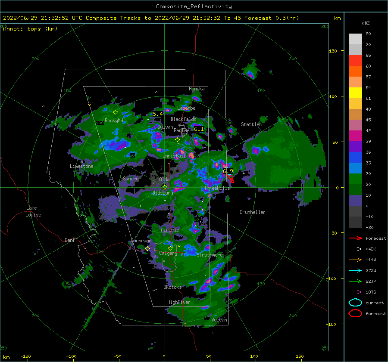Click the -150 tick on the bottom km axis

click(25, 356)
